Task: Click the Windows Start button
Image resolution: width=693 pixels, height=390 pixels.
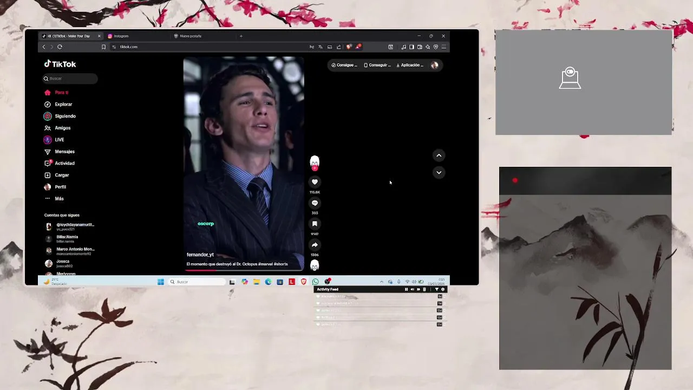Action: coord(161,282)
